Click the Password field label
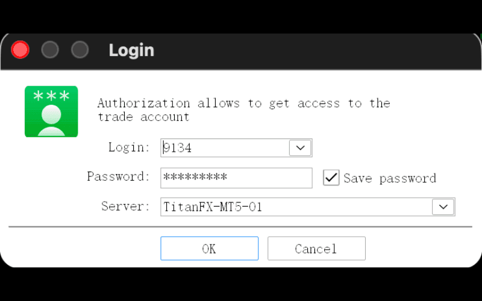 point(118,176)
